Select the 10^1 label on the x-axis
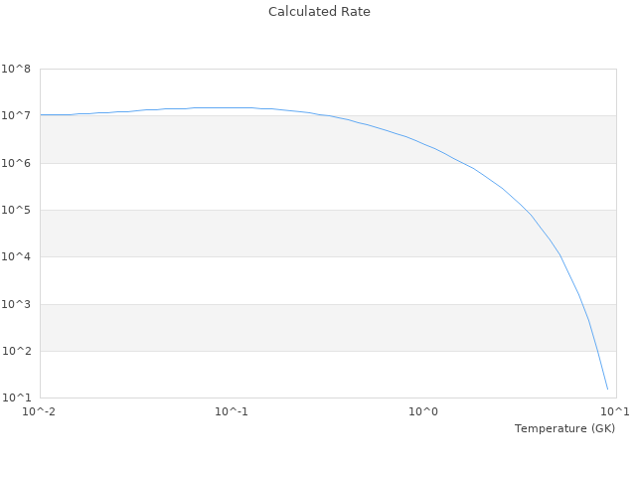636x477 pixels. [x=614, y=411]
